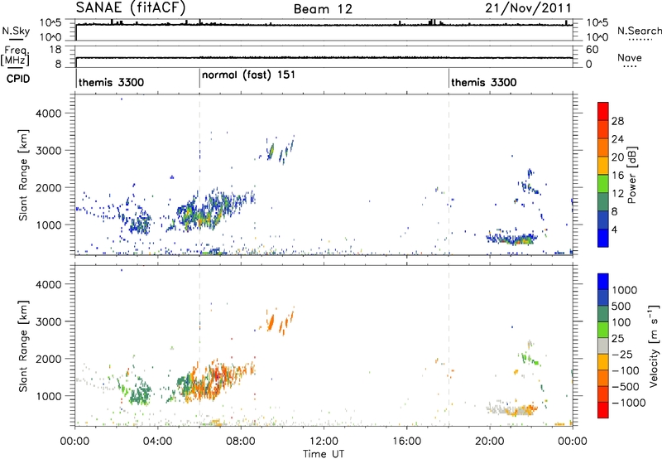Click the '2000' range tick in power panel
This screenshot has width=662, height=459.
(48, 187)
